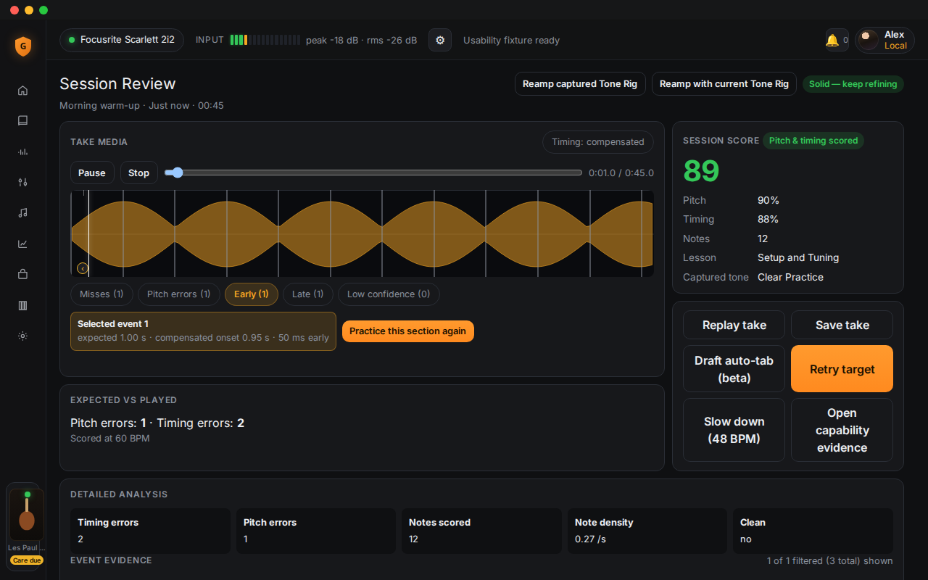Open the fretboard columns sidebar icon
The height and width of the screenshot is (580, 928).
tap(22, 305)
